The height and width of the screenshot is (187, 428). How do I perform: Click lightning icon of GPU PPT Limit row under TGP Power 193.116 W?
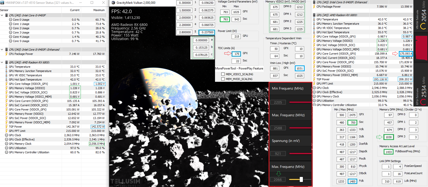pyautogui.click(x=314, y=84)
